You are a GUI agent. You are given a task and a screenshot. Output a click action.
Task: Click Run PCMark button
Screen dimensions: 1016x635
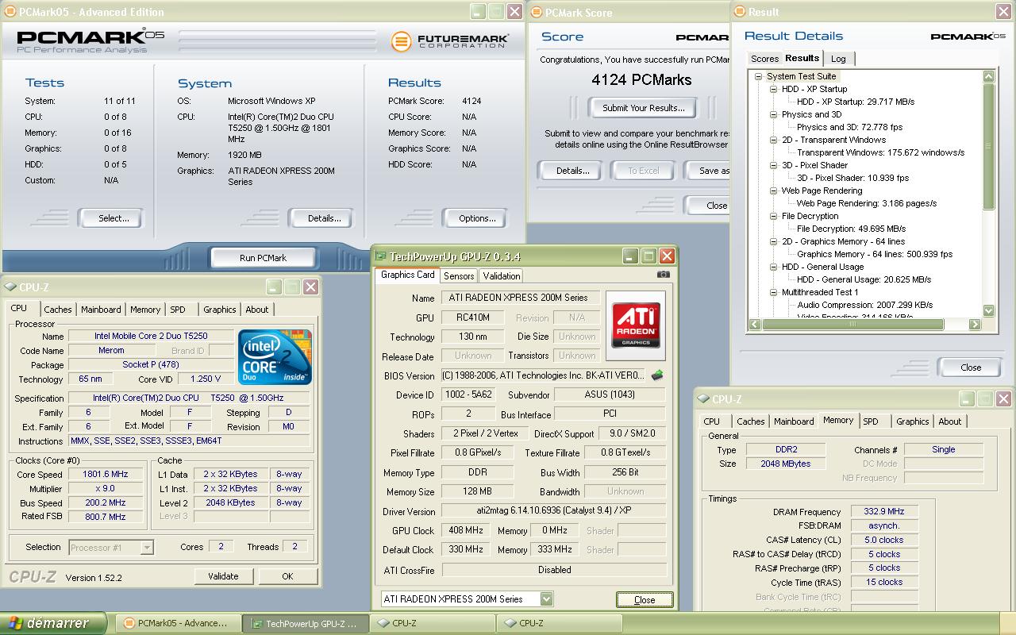(x=263, y=258)
